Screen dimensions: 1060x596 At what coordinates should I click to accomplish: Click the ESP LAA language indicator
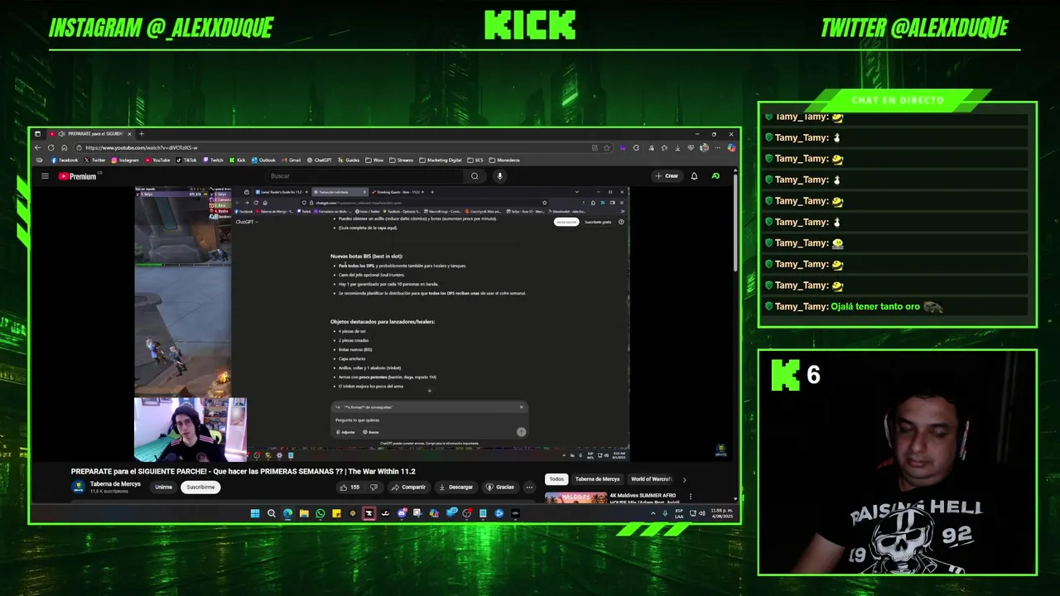(678, 513)
